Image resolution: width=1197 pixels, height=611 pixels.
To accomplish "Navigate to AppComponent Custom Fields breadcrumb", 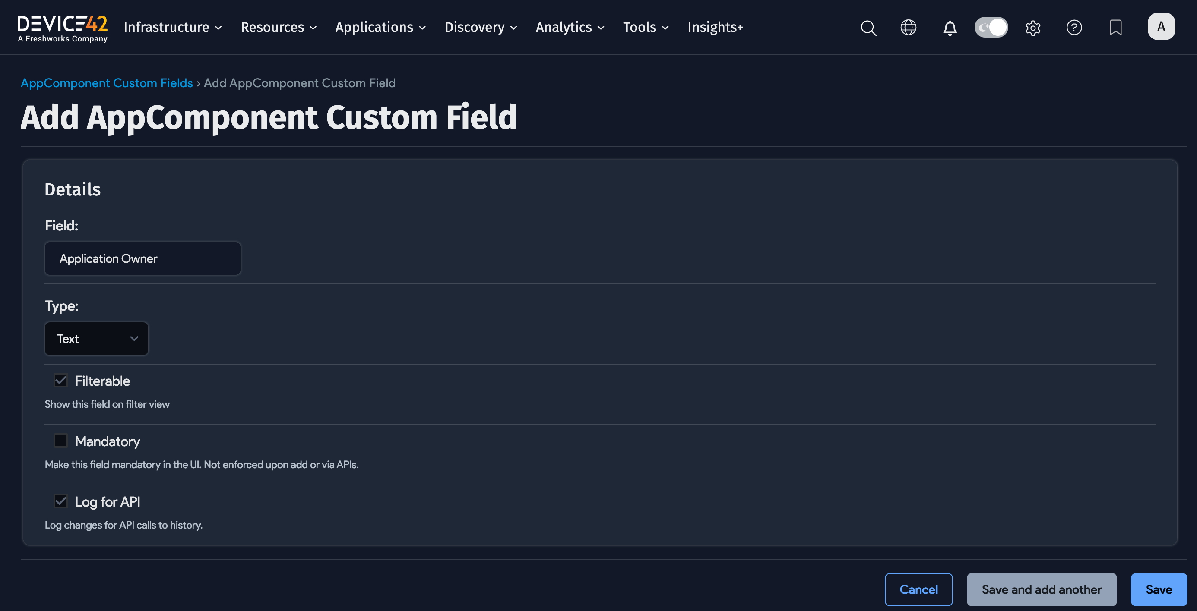I will (106, 83).
